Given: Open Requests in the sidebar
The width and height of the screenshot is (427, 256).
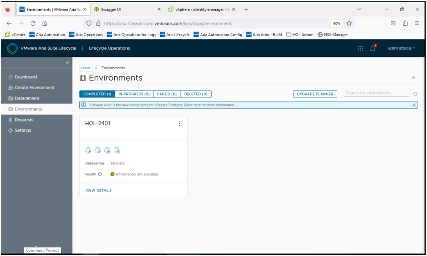Looking at the screenshot, I should click(x=21, y=120).
